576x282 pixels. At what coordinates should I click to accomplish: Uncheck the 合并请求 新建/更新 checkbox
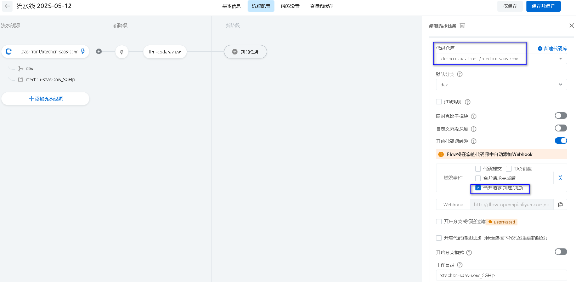[478, 188]
